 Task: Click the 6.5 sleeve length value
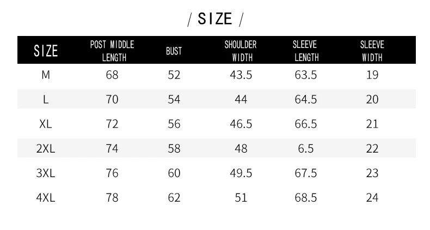pos(306,148)
